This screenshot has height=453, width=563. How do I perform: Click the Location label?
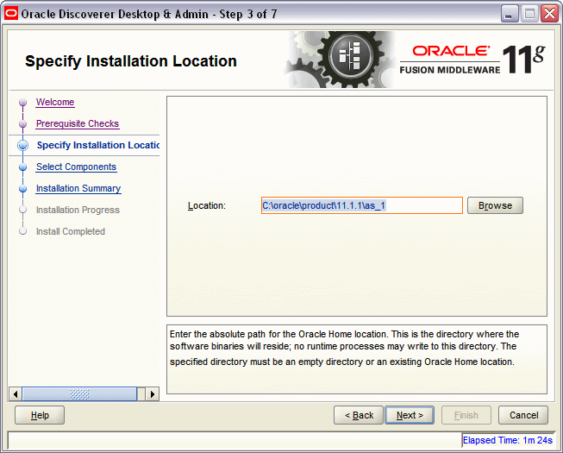[x=207, y=205]
